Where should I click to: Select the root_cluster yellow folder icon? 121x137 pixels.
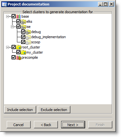point(19,47)
